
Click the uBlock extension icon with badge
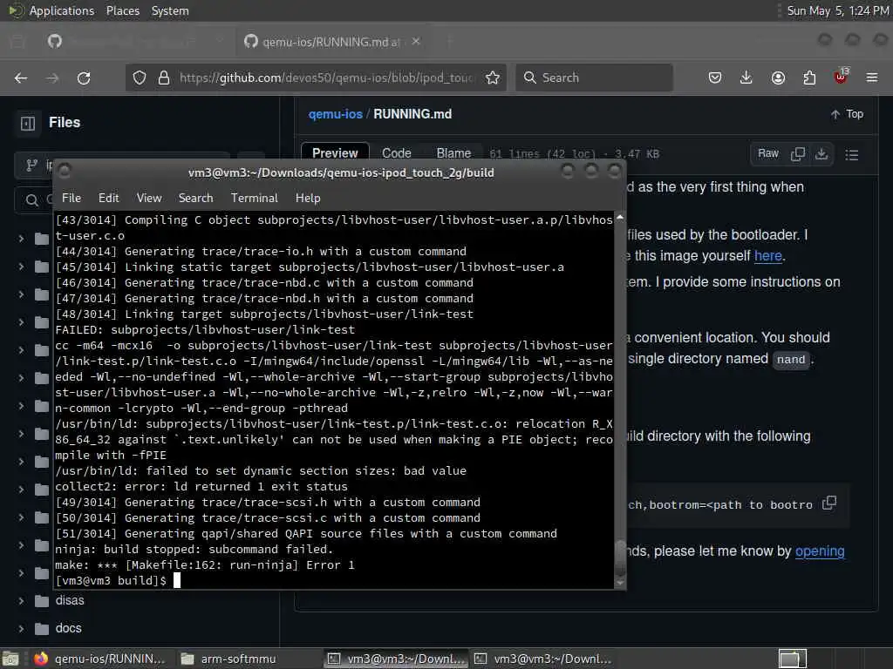(841, 78)
